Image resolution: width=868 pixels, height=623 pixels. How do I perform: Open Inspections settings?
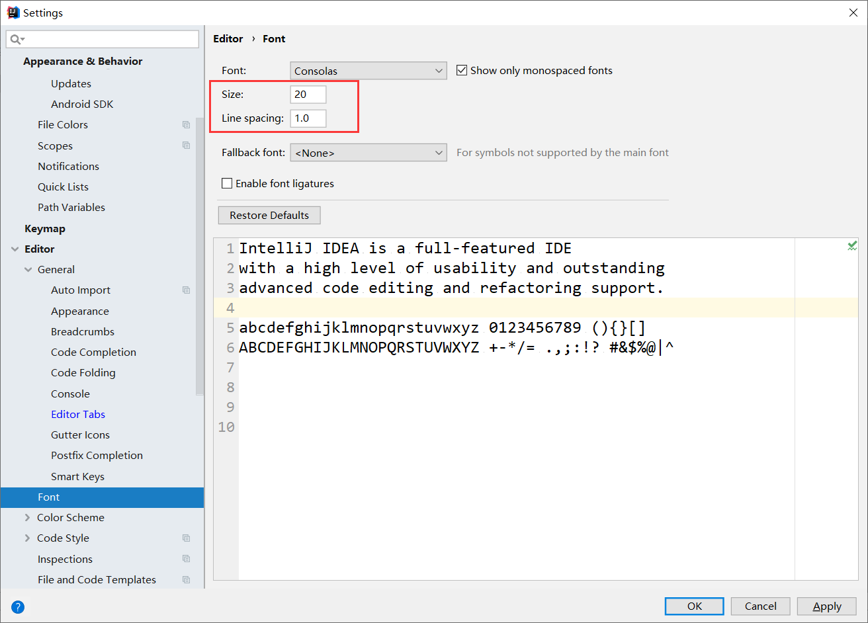coord(65,559)
